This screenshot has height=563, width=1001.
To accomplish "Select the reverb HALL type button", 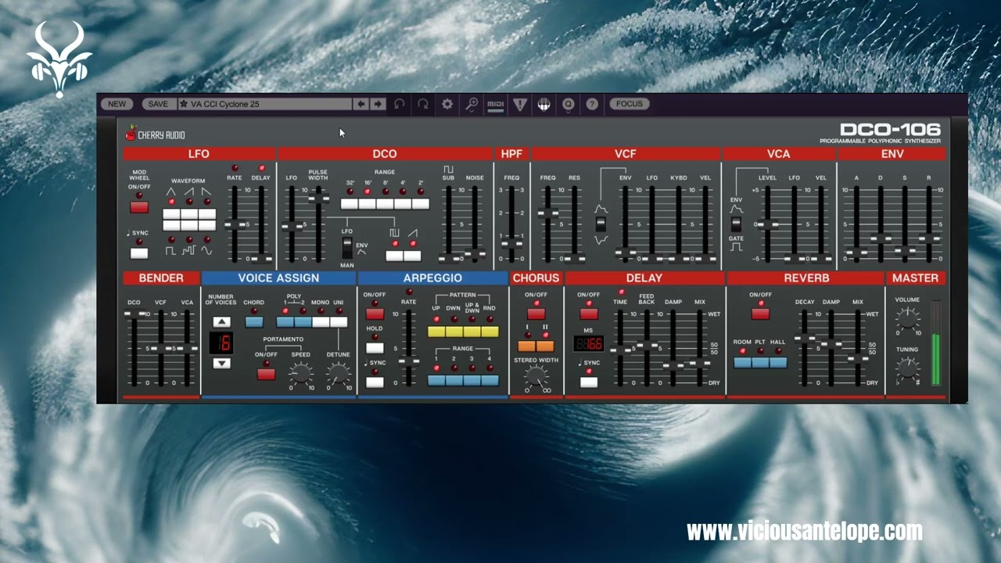I will pos(778,362).
